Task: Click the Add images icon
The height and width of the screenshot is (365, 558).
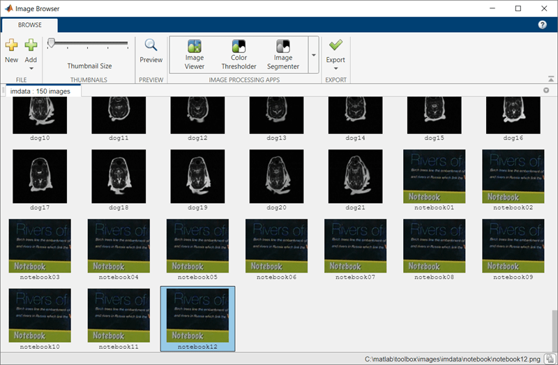Action: pyautogui.click(x=31, y=45)
